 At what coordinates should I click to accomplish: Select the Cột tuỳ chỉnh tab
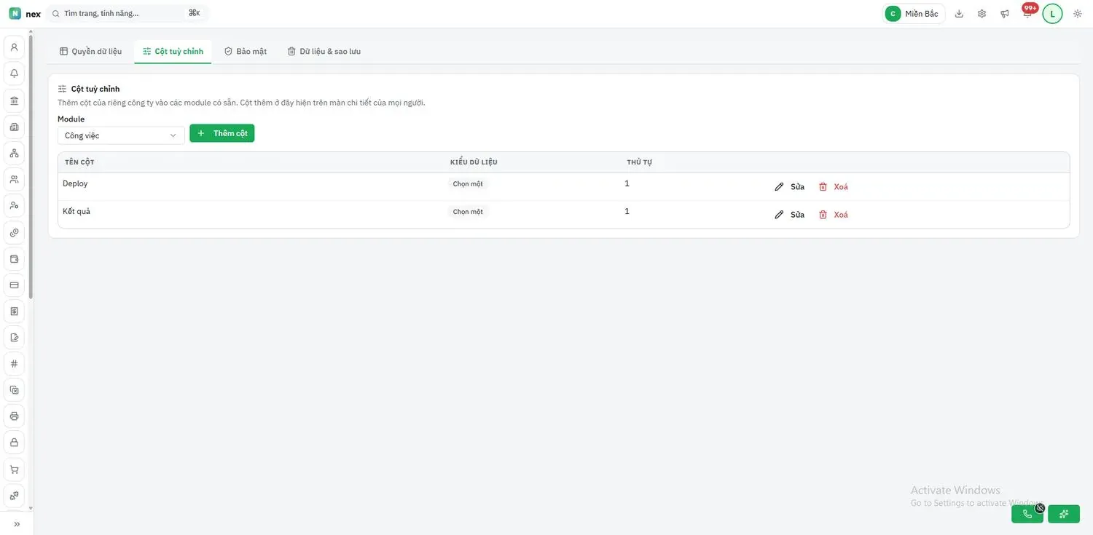(173, 52)
